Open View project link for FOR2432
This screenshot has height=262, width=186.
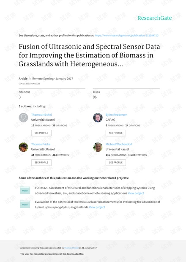click(x=136, y=193)
